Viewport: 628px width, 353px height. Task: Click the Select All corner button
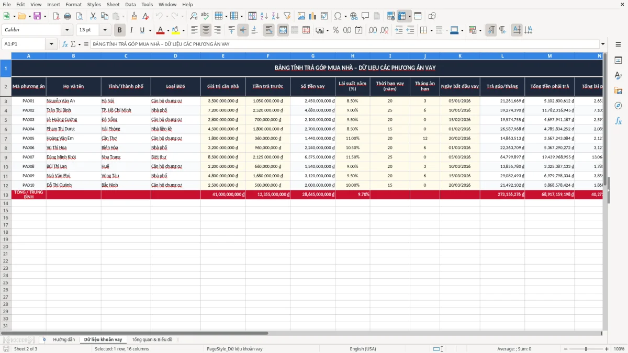click(6, 55)
